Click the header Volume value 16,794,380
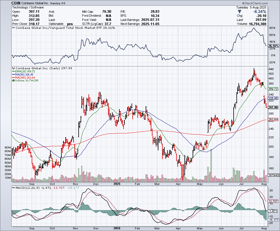This screenshot has width=280, height=231. click(x=257, y=24)
